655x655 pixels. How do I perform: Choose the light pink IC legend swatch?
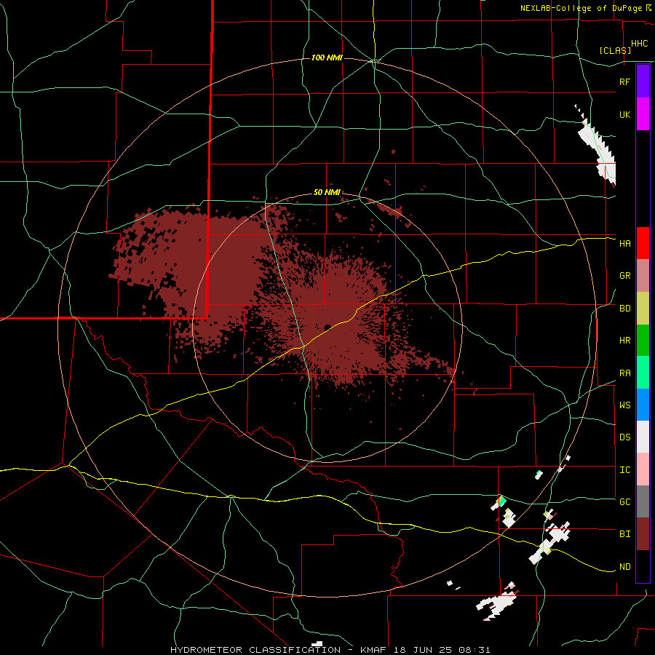[643, 469]
